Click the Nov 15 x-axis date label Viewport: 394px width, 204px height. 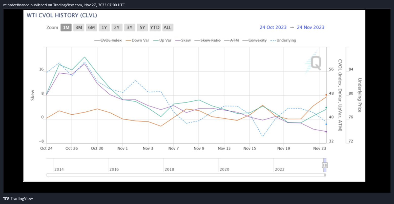coord(250,148)
